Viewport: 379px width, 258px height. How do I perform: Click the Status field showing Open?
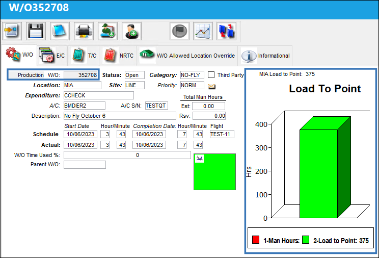134,75
